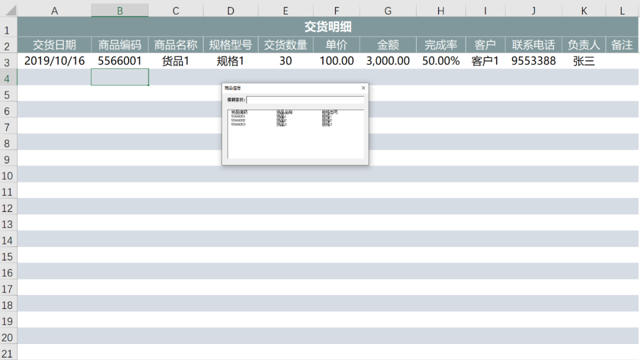The image size is (640, 360).
Task: Select the cell showing 50.00%
Action: point(441,61)
